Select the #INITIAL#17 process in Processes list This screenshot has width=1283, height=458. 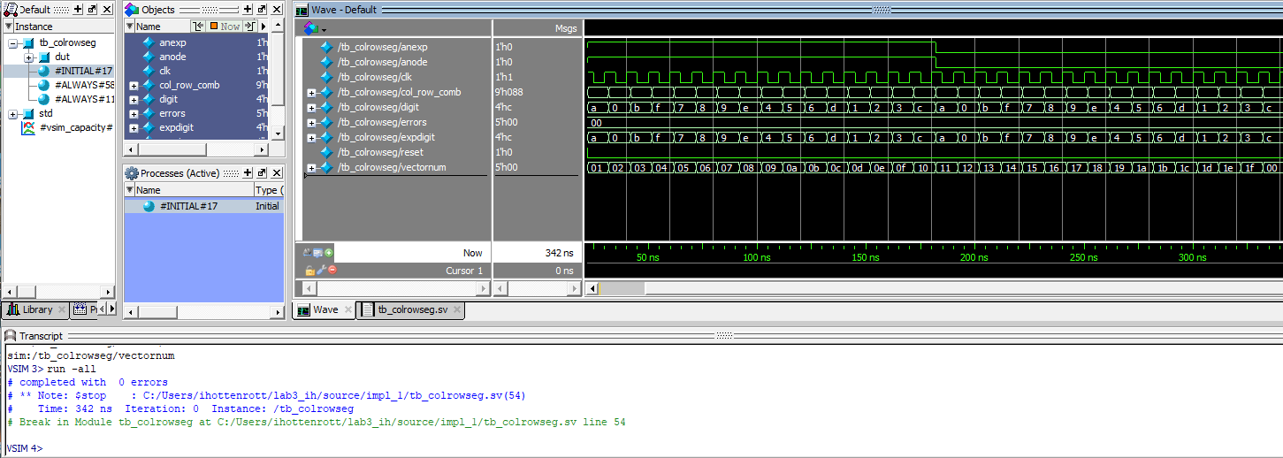click(187, 206)
